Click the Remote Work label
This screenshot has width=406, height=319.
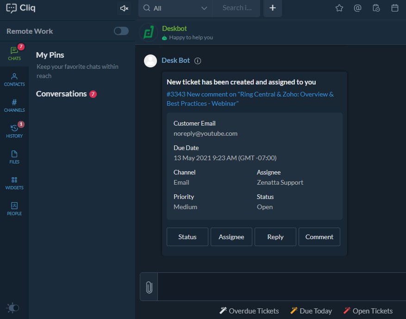pos(30,31)
